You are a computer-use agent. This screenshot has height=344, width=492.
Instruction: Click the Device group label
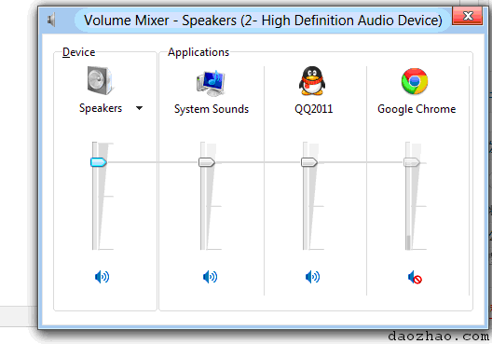click(x=79, y=52)
